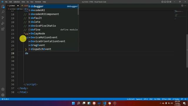This screenshot has height=106, width=188.
Task: Open the View menu
Action: (x=23, y=2)
